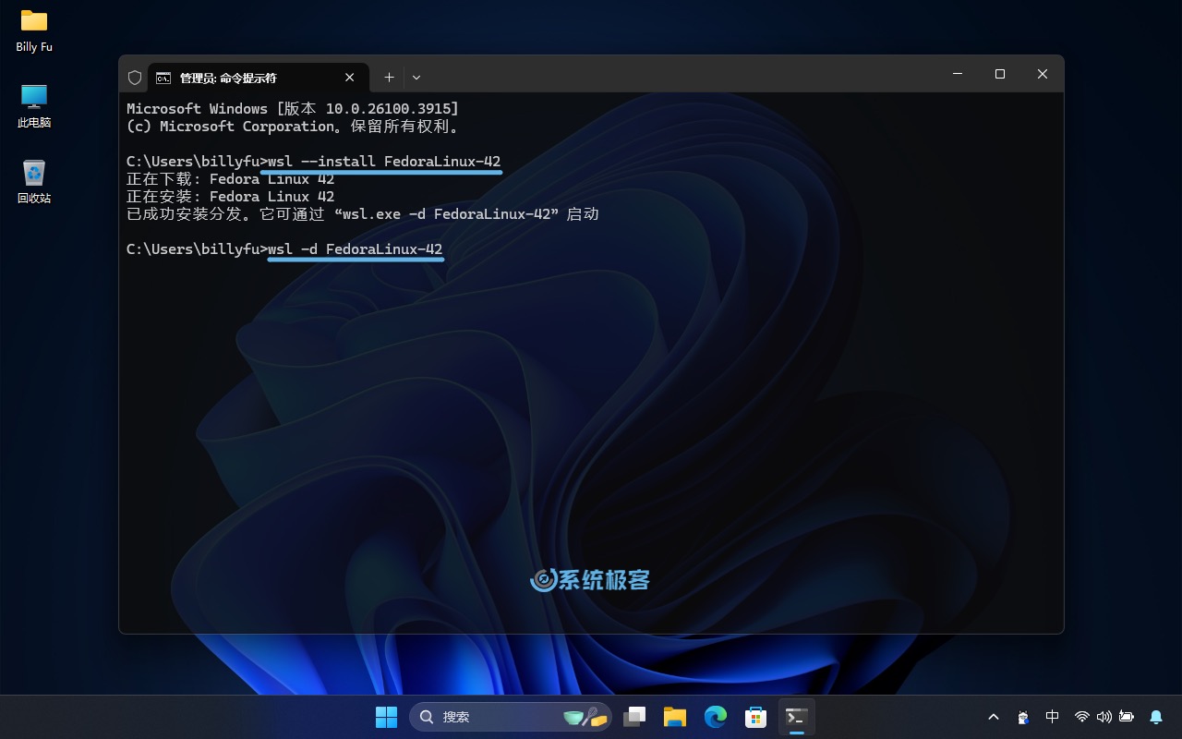The image size is (1182, 739).
Task: Click the volume speaker tray icon
Action: tap(1104, 717)
